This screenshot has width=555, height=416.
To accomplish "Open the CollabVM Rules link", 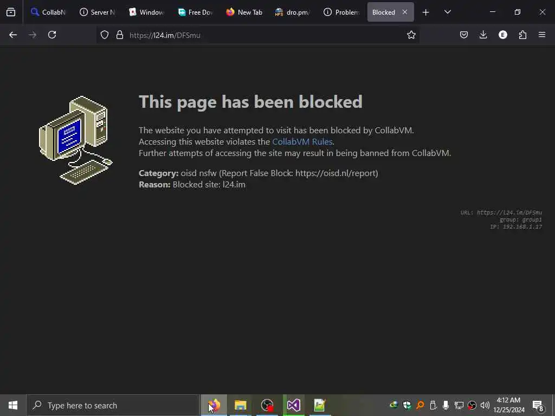I will pyautogui.click(x=302, y=141).
